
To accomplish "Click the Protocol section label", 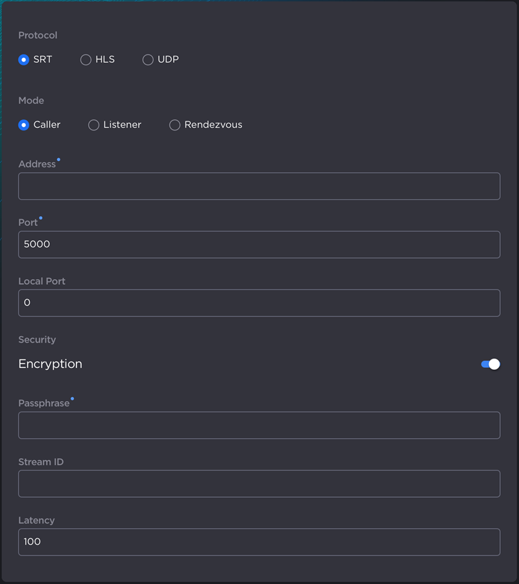I will tap(37, 36).
